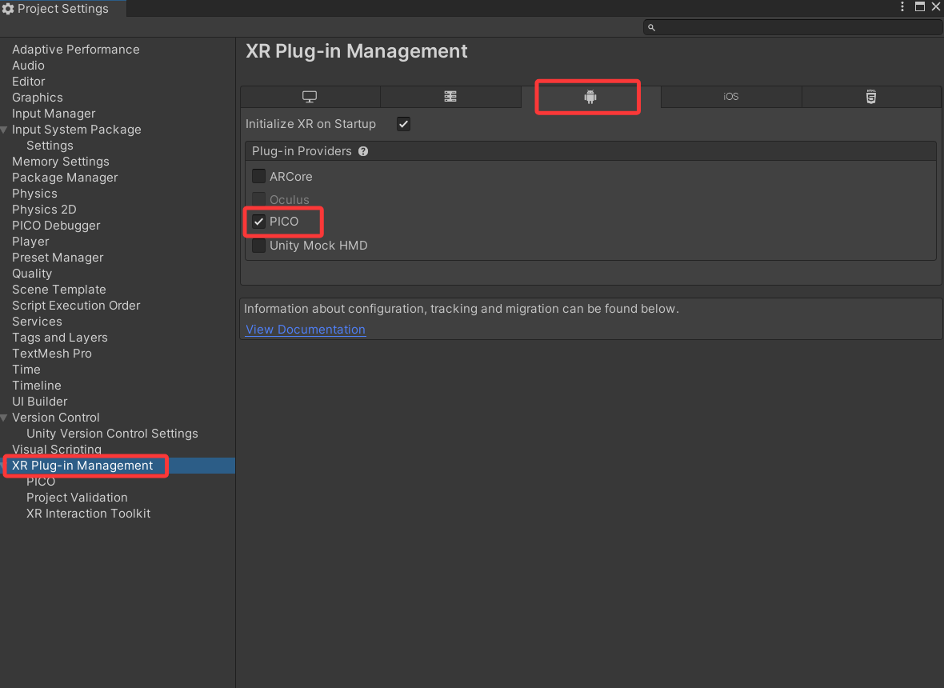Select the iOS platform tab
The width and height of the screenshot is (944, 688).
pos(731,97)
